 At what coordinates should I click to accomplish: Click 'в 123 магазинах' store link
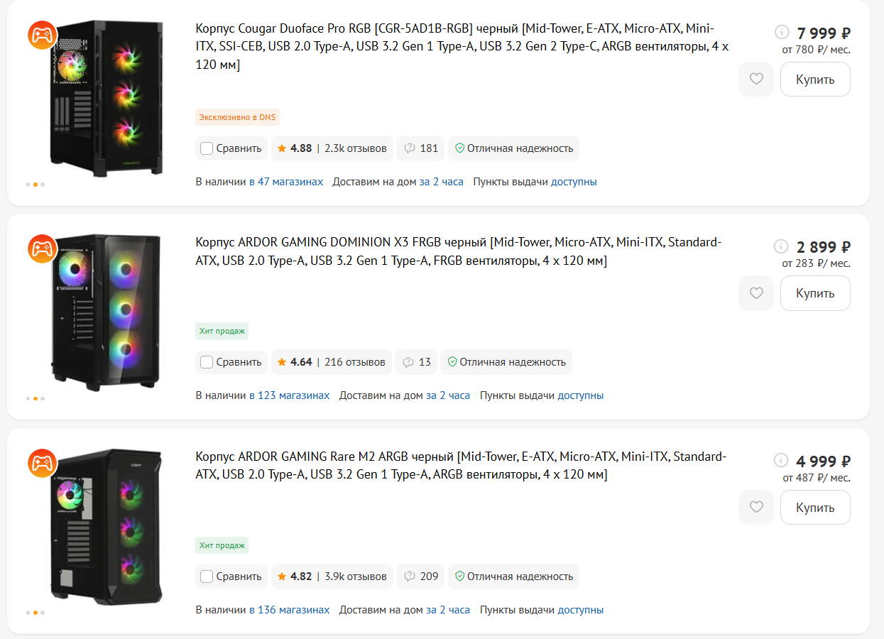pyautogui.click(x=290, y=395)
